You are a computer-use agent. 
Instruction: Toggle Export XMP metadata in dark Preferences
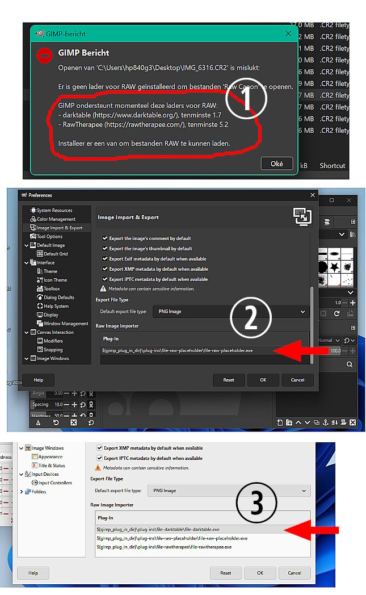[x=105, y=269]
